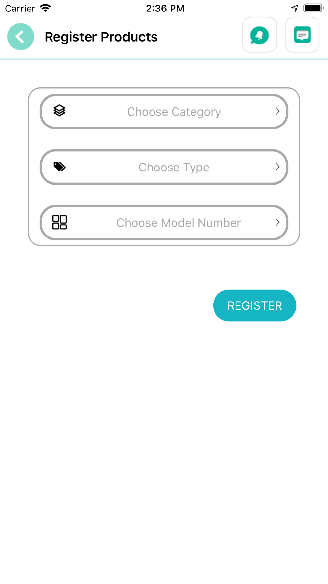This screenshot has height=584, width=328.
Task: Open the Choose Model Number dropdown
Action: [x=178, y=223]
